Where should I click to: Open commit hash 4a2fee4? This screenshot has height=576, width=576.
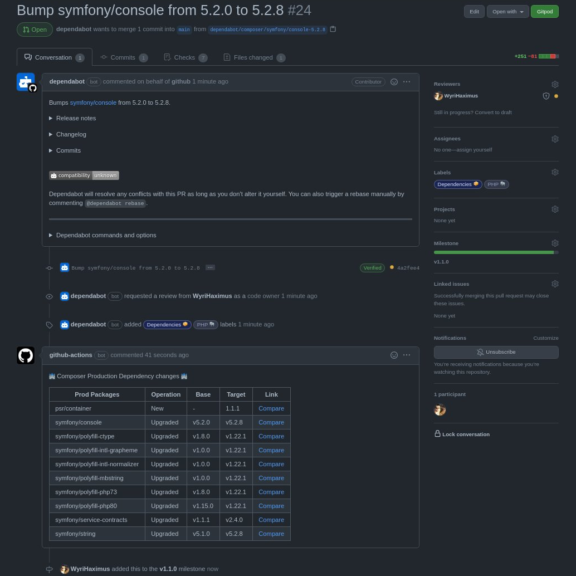(x=408, y=268)
